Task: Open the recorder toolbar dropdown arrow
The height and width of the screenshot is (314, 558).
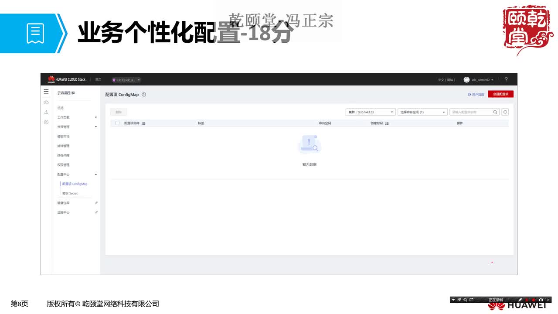Action: (x=453, y=300)
